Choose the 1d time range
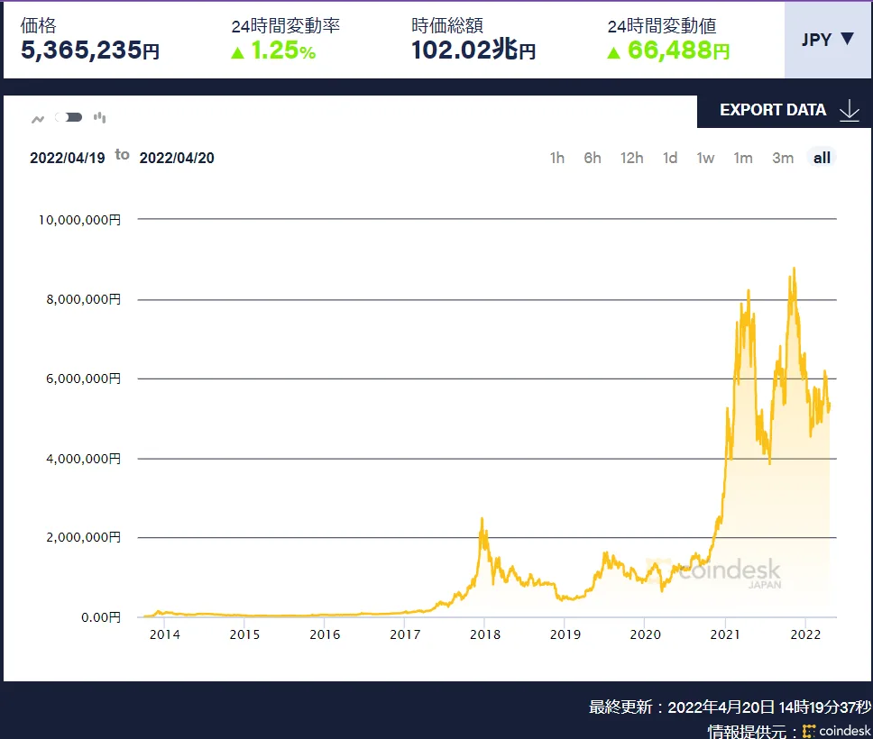This screenshot has width=873, height=739. point(670,158)
